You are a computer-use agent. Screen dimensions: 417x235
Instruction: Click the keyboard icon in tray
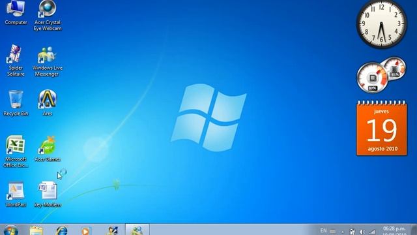pyautogui.click(x=333, y=232)
